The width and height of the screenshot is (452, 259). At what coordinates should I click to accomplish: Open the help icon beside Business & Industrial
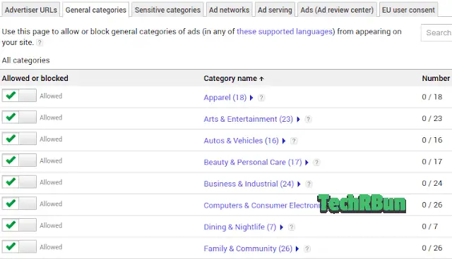point(309,184)
